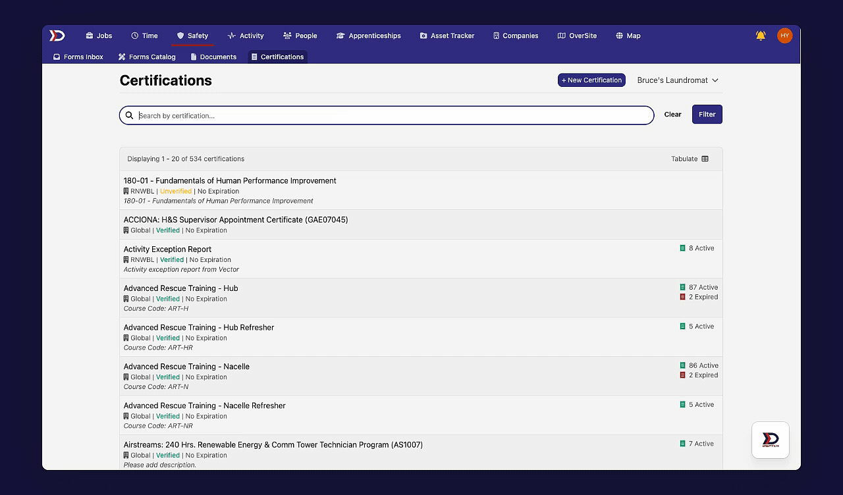Click the DSPTCH floating widget logo
The height and width of the screenshot is (495, 843).
tap(771, 440)
